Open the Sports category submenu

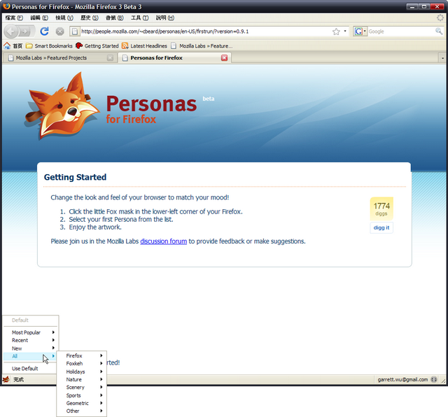click(x=82, y=395)
